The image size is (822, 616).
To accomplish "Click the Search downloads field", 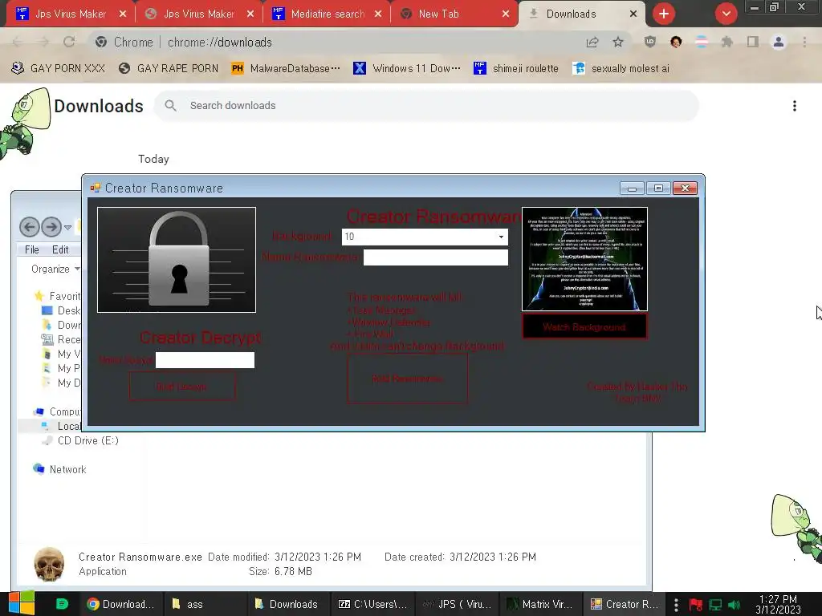I will coord(427,105).
